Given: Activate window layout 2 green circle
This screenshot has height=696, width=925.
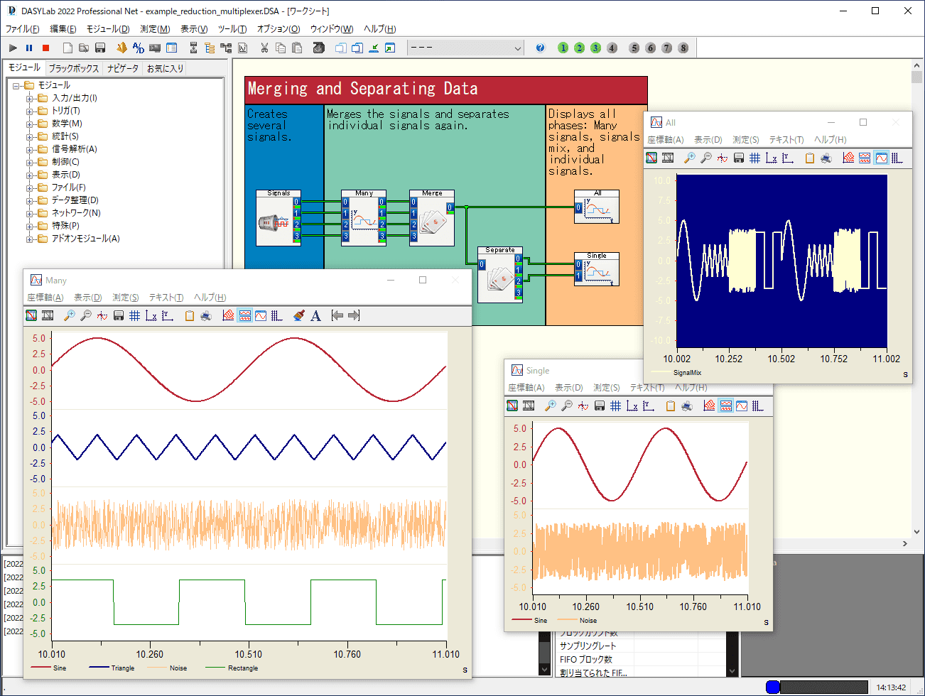Looking at the screenshot, I should [580, 48].
